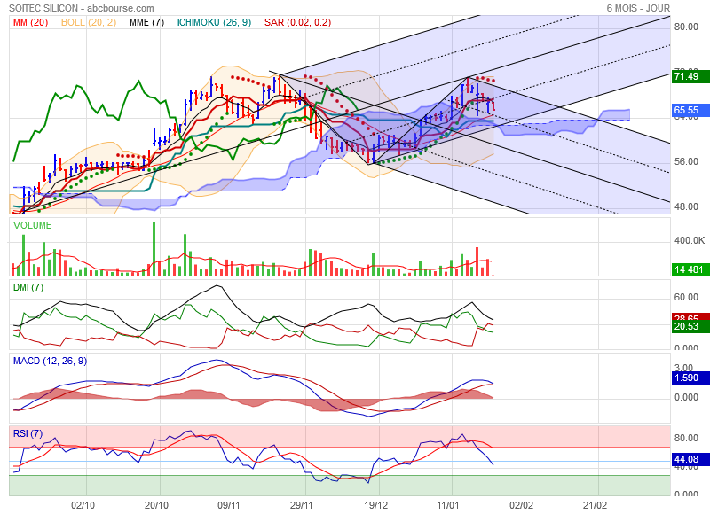This screenshot has width=710, height=514.
Task: Click the 02/10 date label
Action: click(x=83, y=505)
